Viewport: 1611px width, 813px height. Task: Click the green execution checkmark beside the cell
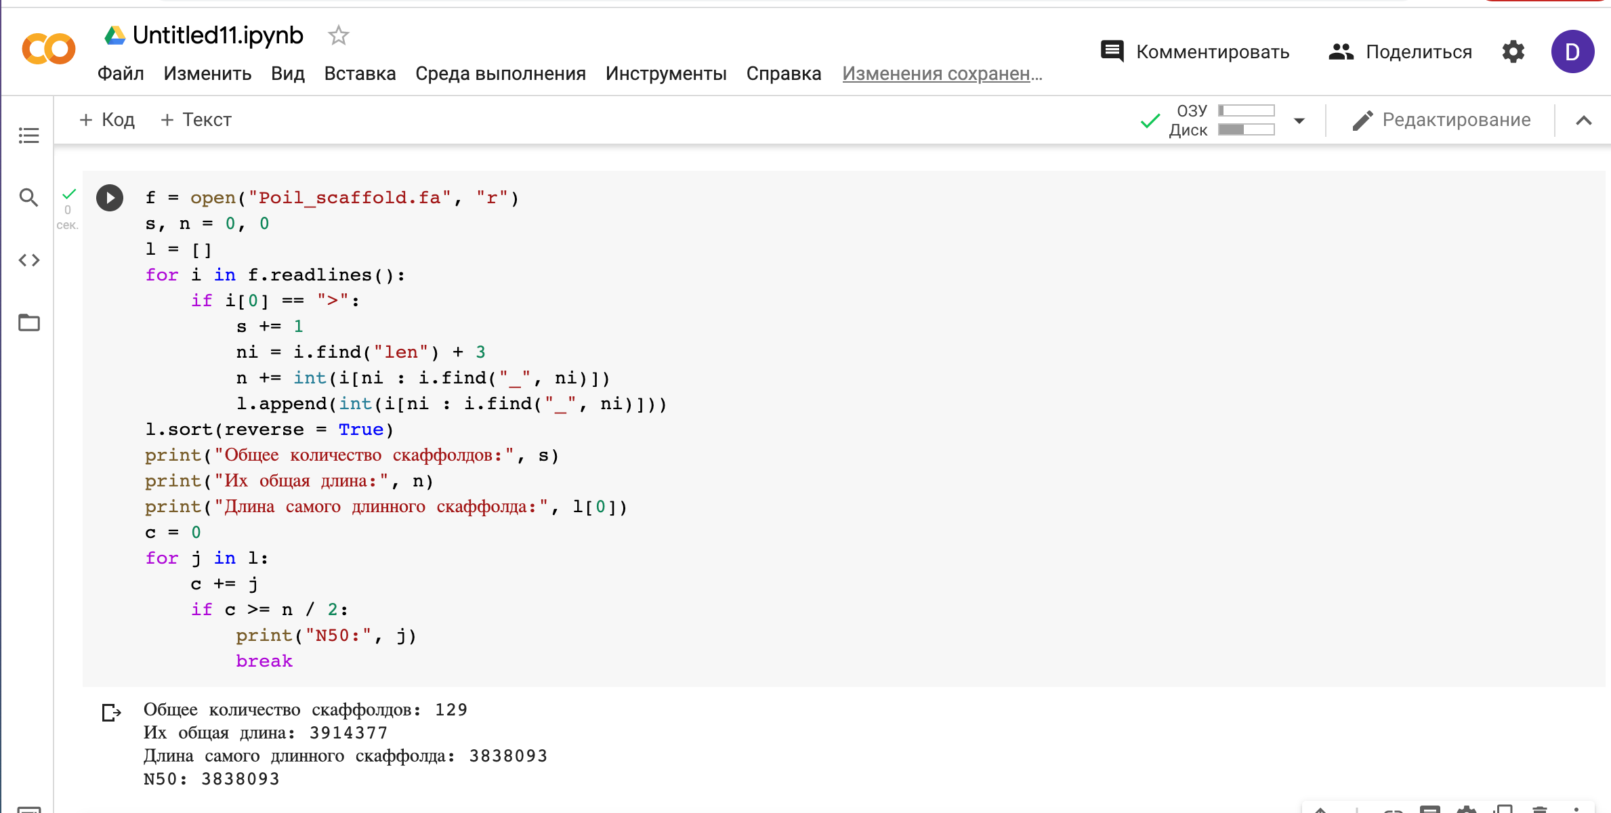[x=69, y=194]
